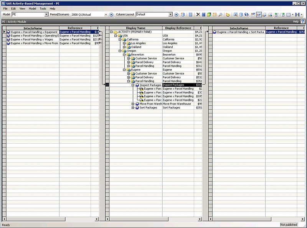Viewport: 307px width, 228px height.
Task: Click the Help link in module header
Action: tap(295, 21)
